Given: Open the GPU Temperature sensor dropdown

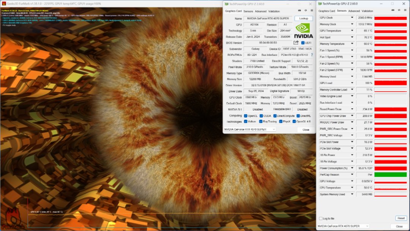Looking at the screenshot, I should pos(352,31).
